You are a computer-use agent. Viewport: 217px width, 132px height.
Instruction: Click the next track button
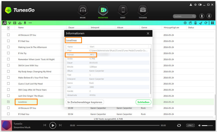click(60, 125)
